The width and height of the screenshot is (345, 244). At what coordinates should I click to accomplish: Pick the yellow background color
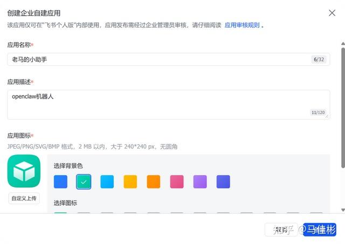coord(130,182)
